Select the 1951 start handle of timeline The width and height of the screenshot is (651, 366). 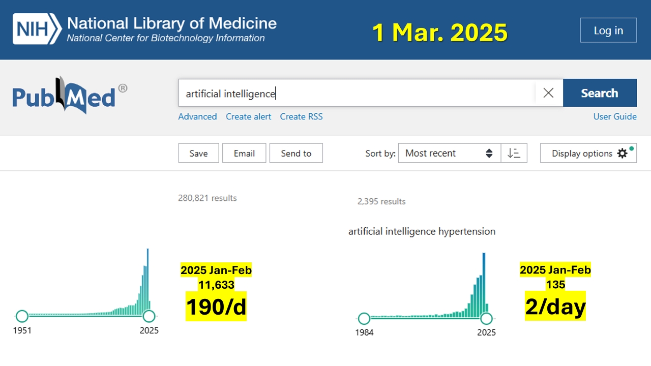[x=22, y=316]
